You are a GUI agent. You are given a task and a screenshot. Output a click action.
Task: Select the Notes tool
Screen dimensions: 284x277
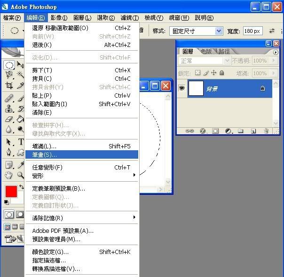click(9, 165)
